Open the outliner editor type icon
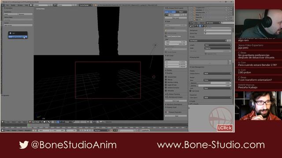The image size is (282, 158). point(191,23)
